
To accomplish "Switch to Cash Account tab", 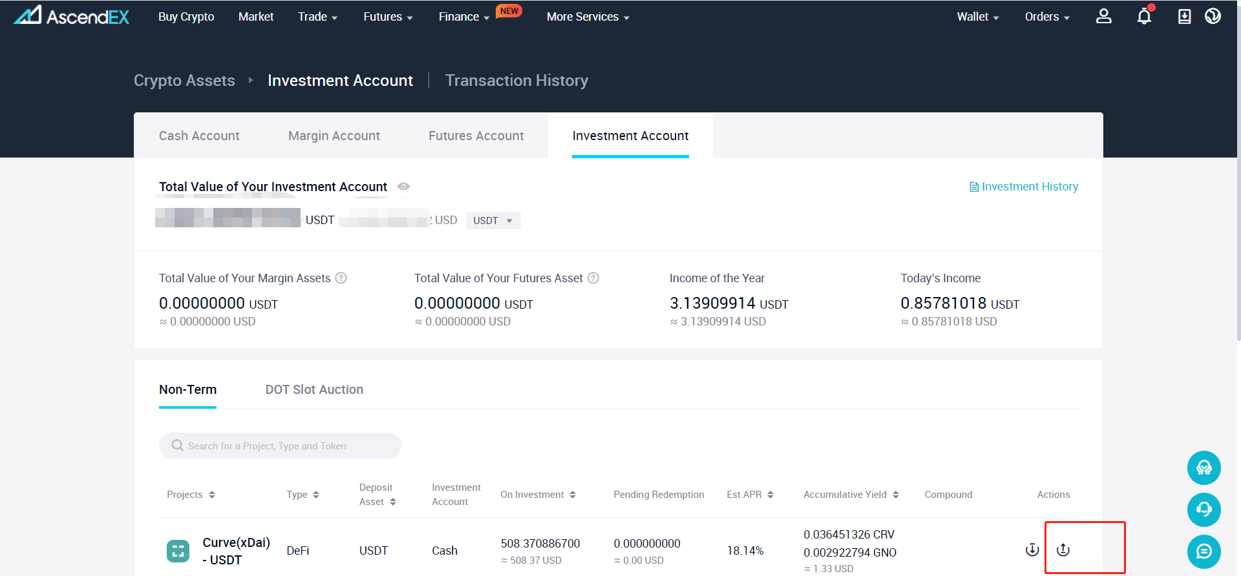I will point(199,136).
